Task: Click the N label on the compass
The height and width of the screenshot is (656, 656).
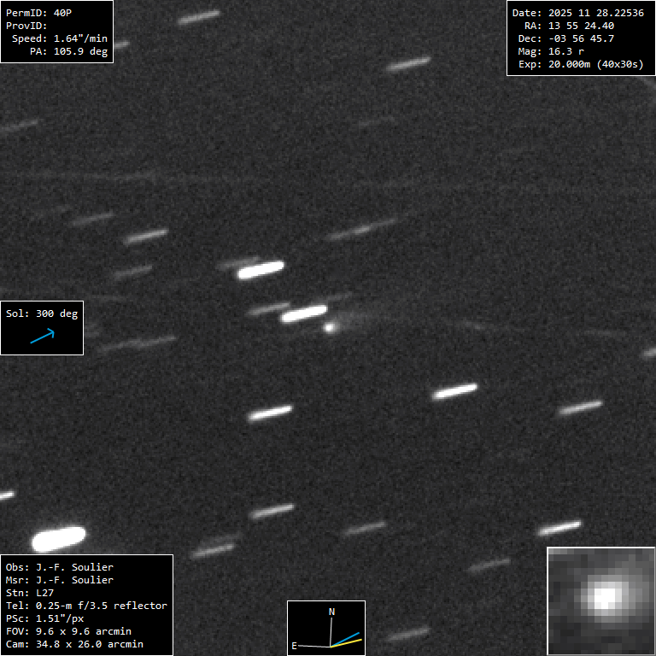Action: [x=332, y=612]
